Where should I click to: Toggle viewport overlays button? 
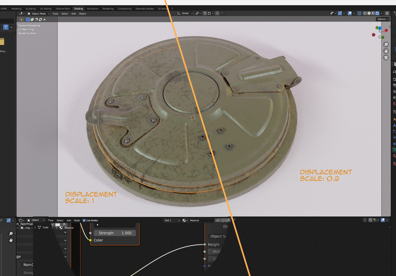350,13
